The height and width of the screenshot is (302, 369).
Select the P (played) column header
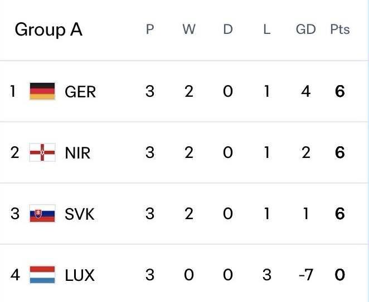coord(149,29)
